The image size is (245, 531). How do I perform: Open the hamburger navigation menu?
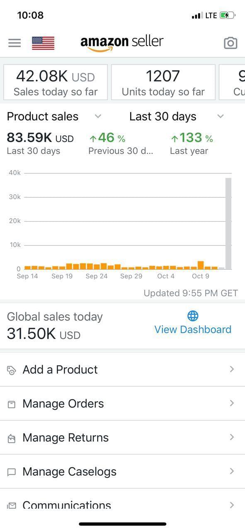pyautogui.click(x=15, y=43)
